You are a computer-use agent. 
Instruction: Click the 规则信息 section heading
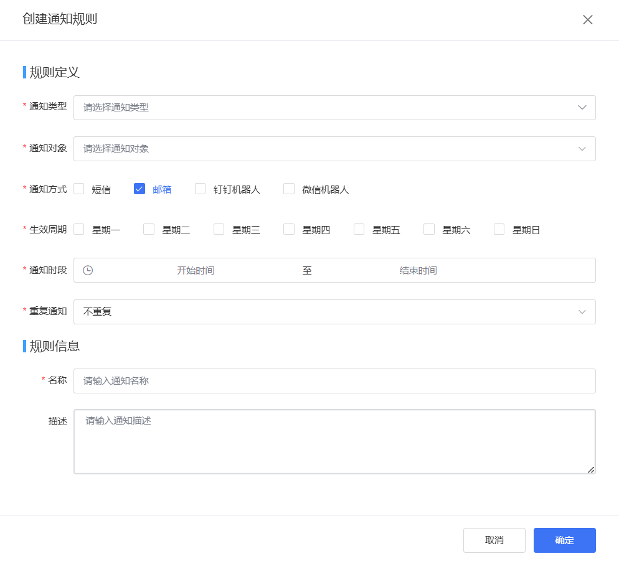(x=54, y=347)
